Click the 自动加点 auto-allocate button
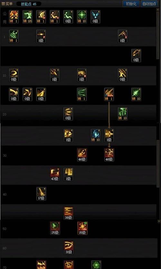The width and height of the screenshot is (161, 269). coord(149,4)
